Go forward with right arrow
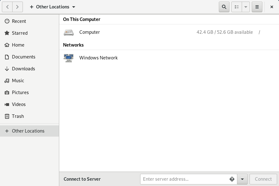Screen dimensions: 279x186 pyautogui.click(x=18, y=7)
